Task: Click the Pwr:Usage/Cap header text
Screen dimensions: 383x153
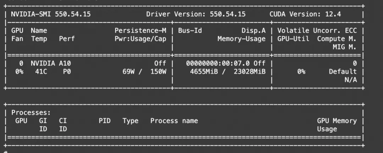Action: pyautogui.click(x=140, y=39)
